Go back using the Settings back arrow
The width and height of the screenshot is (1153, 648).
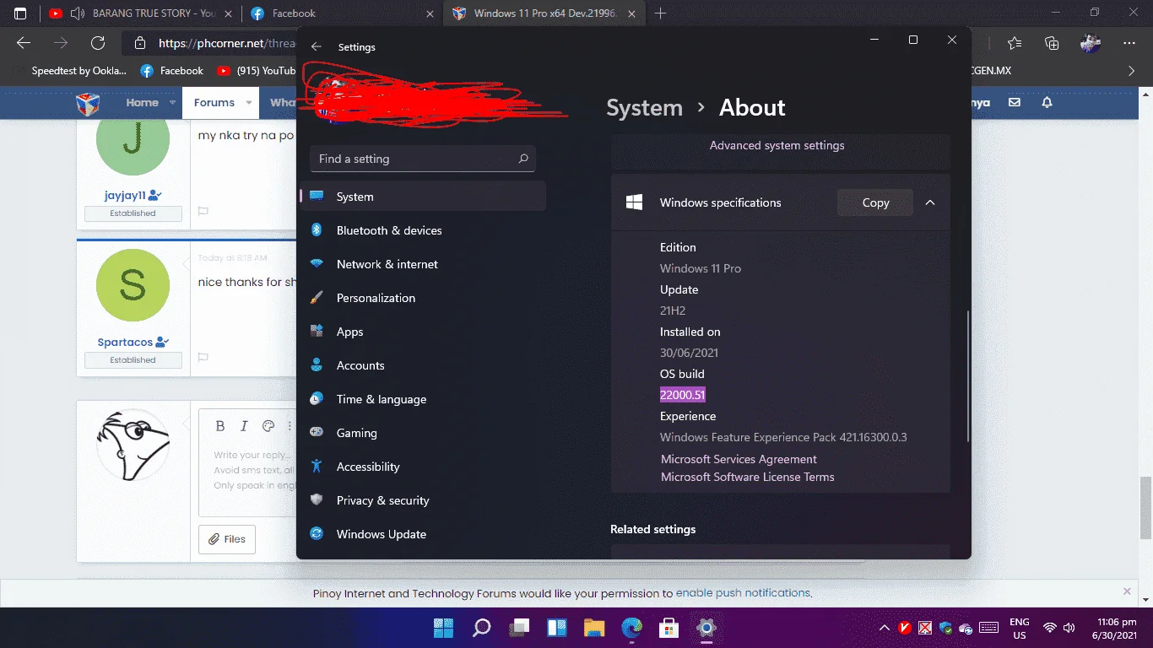click(x=317, y=47)
